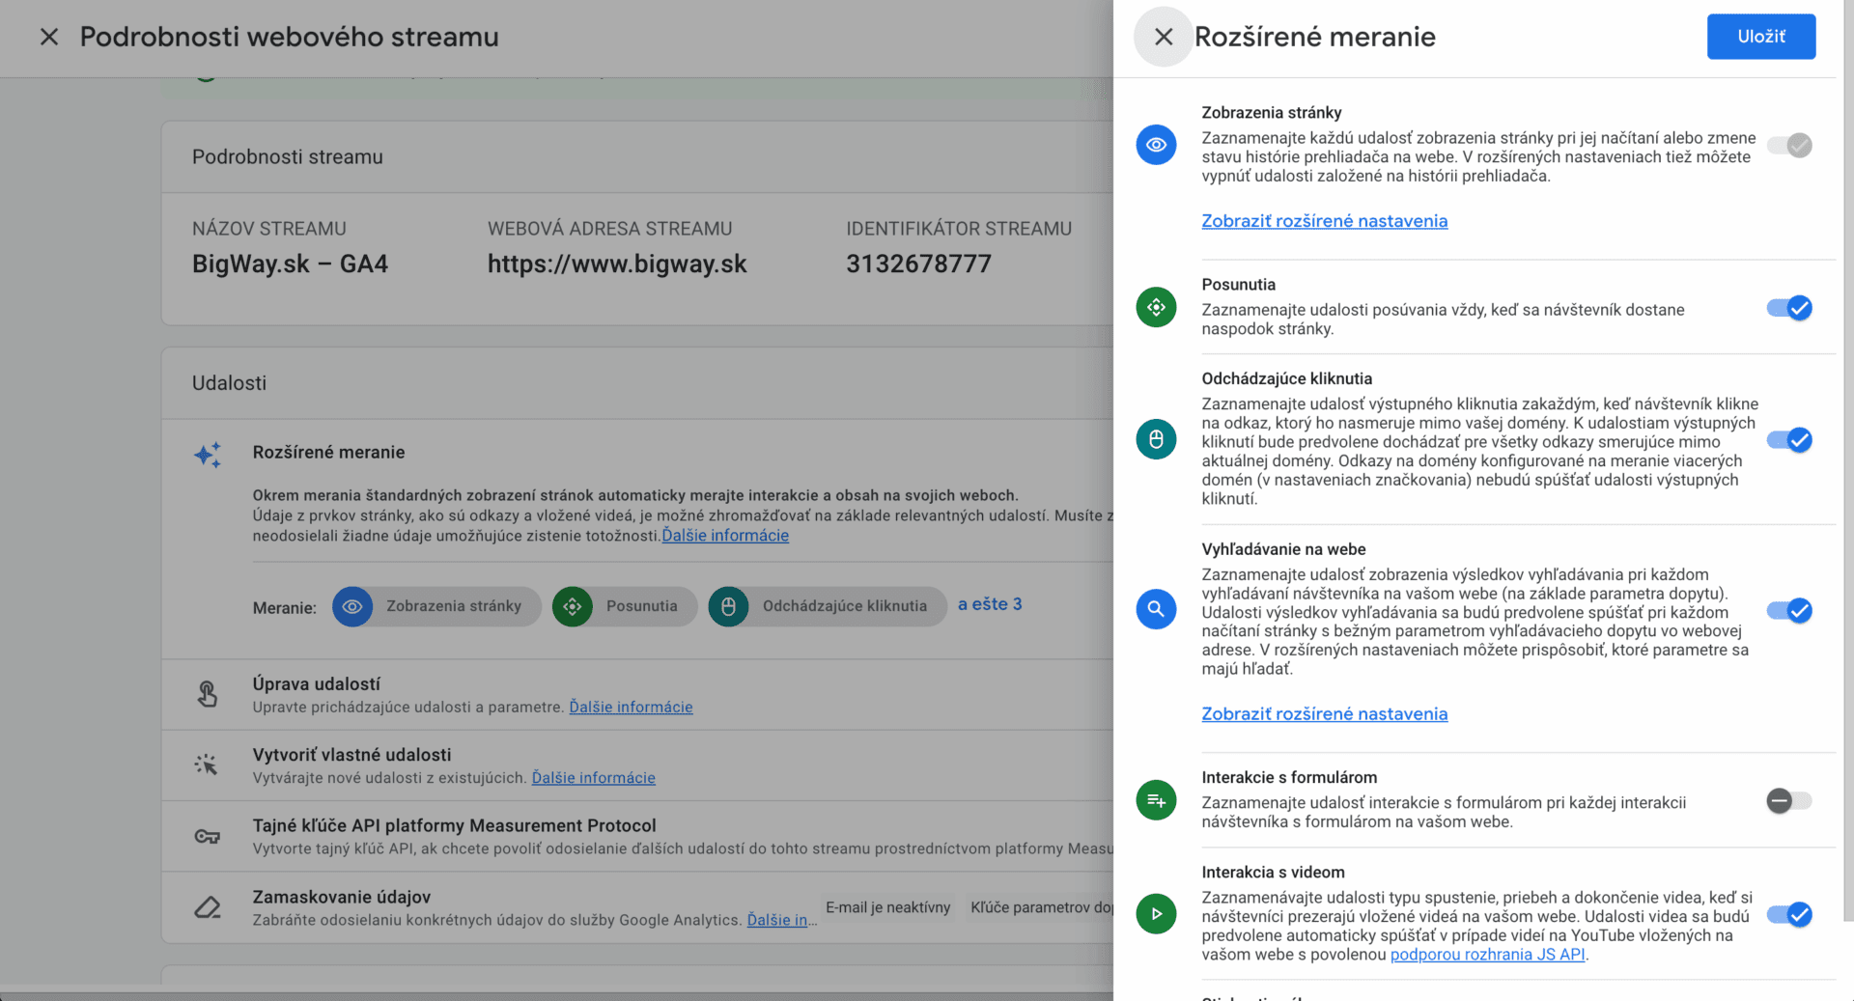Click the Interakcie s formulárom form icon
1854x1001 pixels.
tap(1156, 800)
